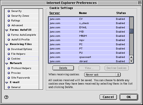Collapse the Forms AutoFill section triangle
The image size is (143, 105).
pos(7,30)
